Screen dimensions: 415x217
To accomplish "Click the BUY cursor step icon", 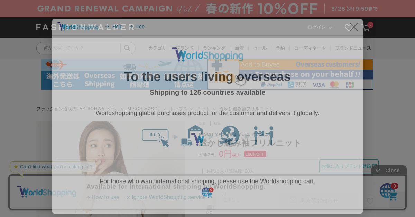I will pos(156,137).
